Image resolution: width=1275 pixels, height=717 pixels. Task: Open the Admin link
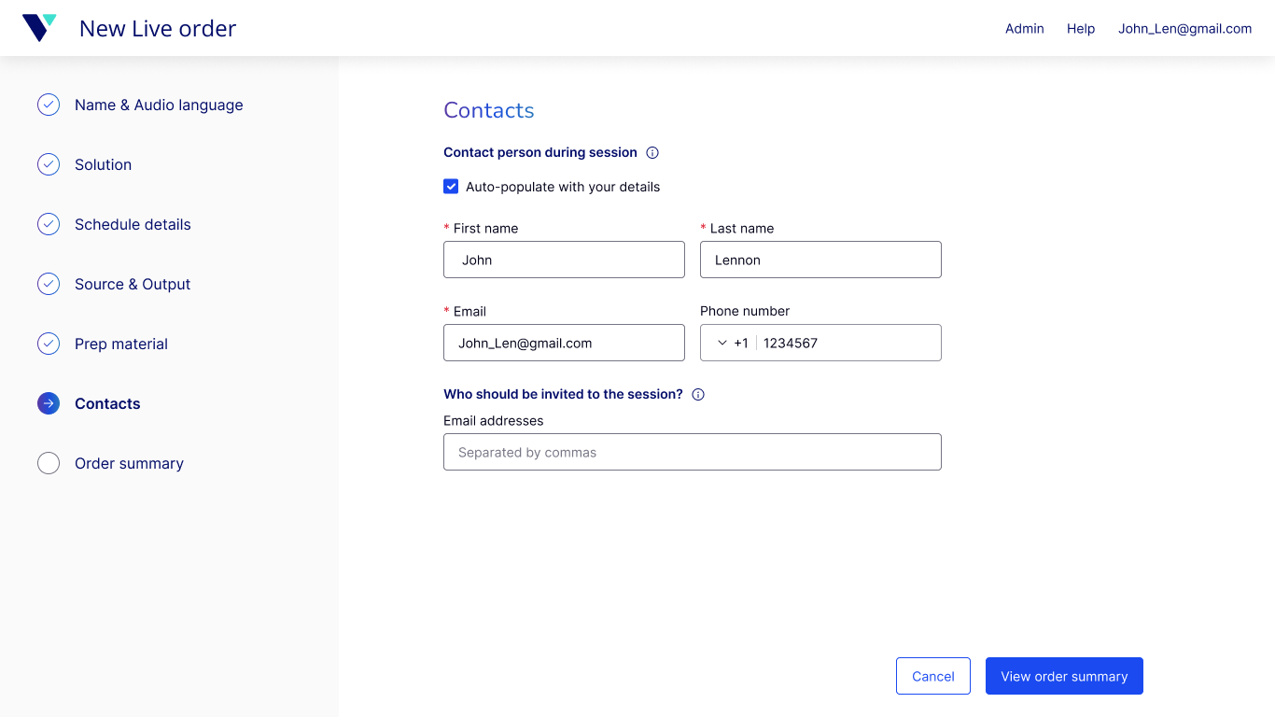point(1025,28)
